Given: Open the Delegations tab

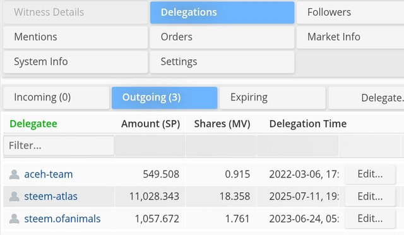Looking at the screenshot, I should coord(222,13).
